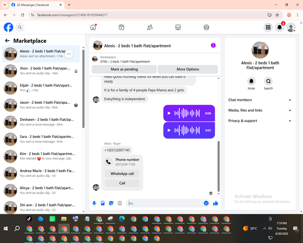The height and width of the screenshot is (243, 303).
Task: Send a thumbs-up like
Action: pos(216,203)
